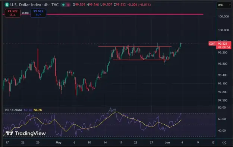Click the 40.00 RSI scale label
The height and width of the screenshot is (147, 233).
pyautogui.click(x=222, y=131)
